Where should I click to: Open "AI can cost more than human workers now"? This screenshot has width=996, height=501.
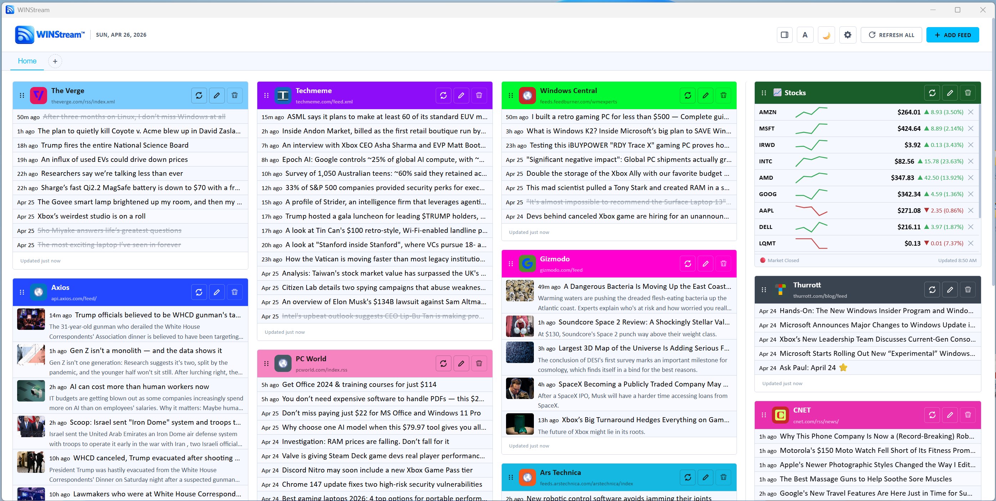click(140, 387)
